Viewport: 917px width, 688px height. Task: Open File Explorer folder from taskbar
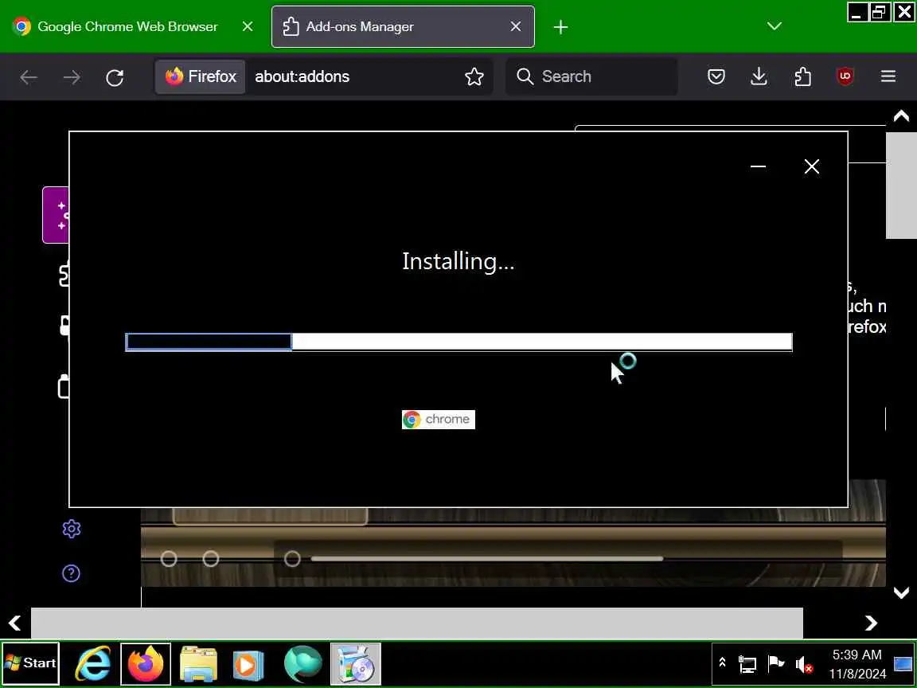199,663
